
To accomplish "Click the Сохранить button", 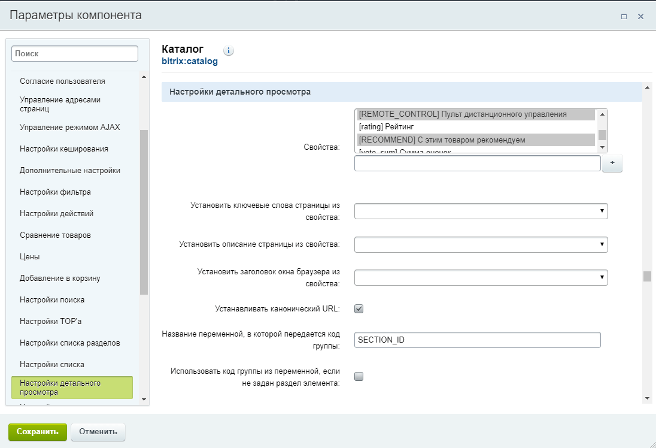I will 38,432.
